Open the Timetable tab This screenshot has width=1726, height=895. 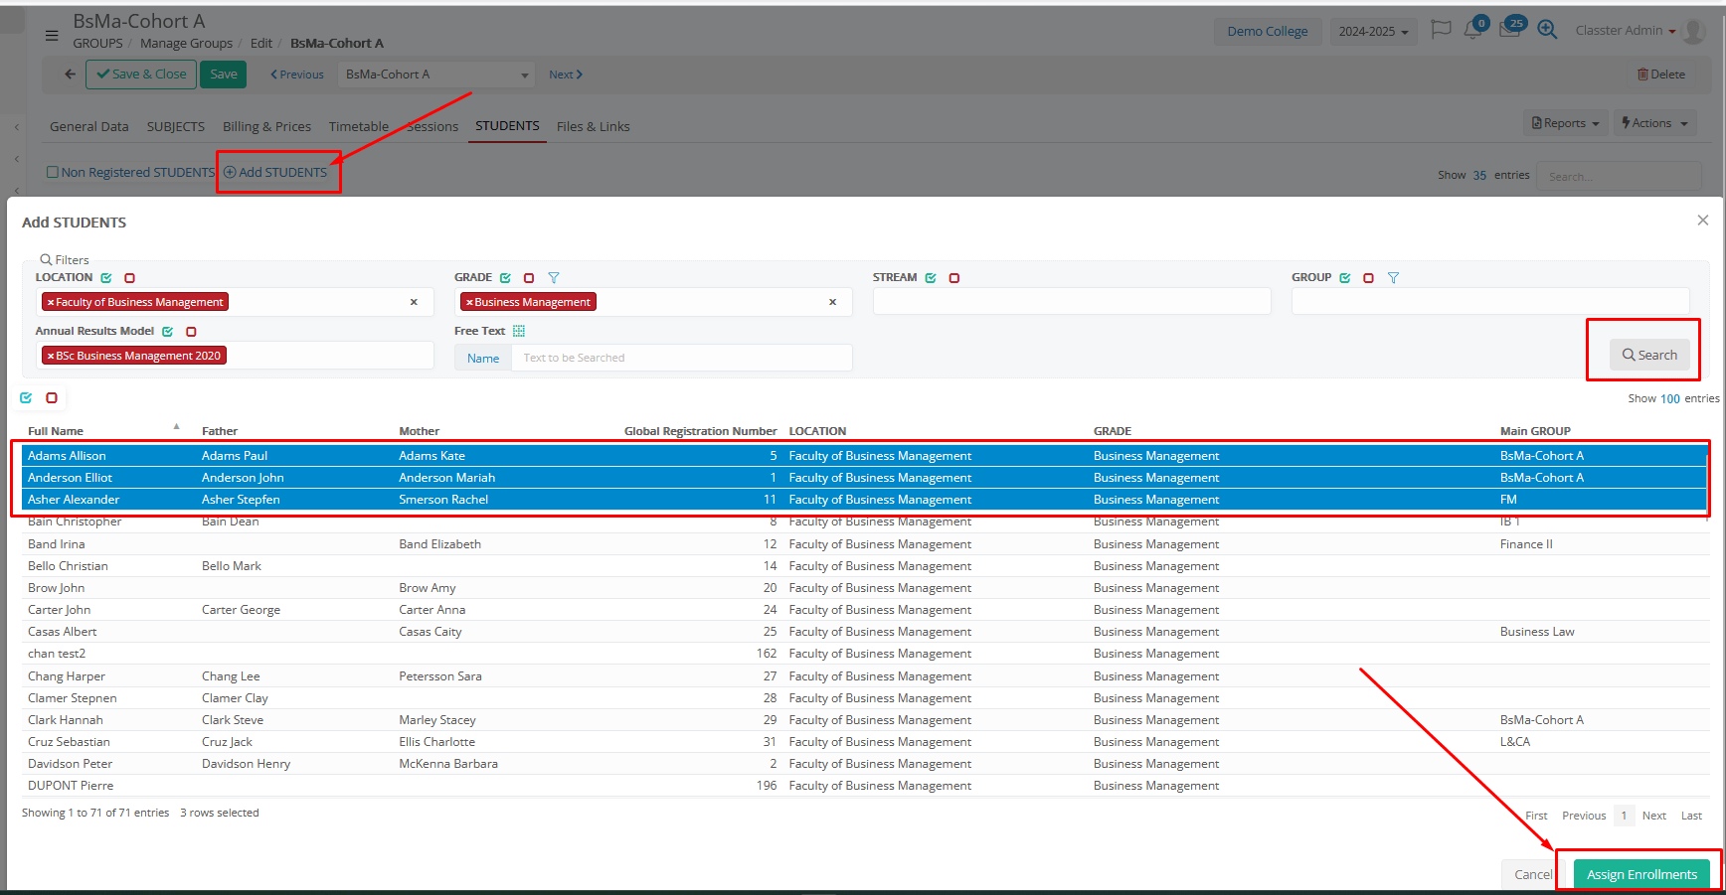pyautogui.click(x=358, y=126)
